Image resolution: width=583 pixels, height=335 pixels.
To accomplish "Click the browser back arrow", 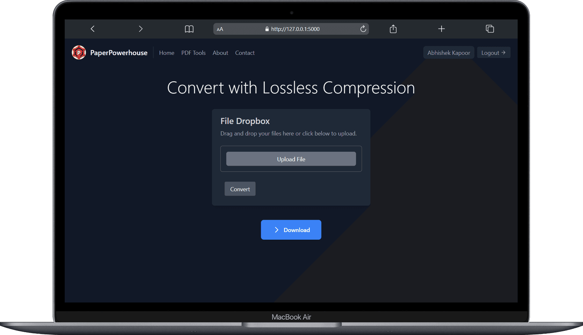I will click(92, 29).
